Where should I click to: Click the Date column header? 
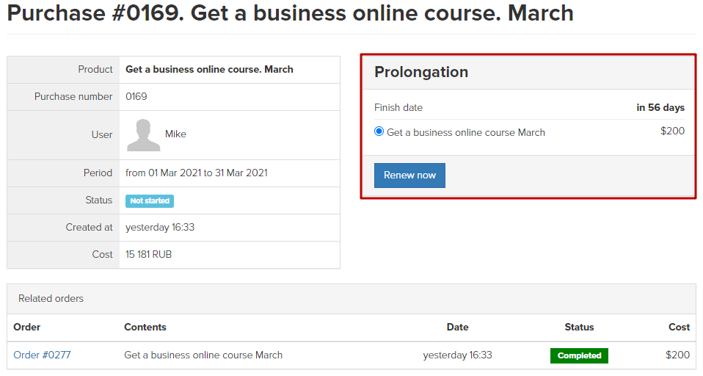pos(457,327)
